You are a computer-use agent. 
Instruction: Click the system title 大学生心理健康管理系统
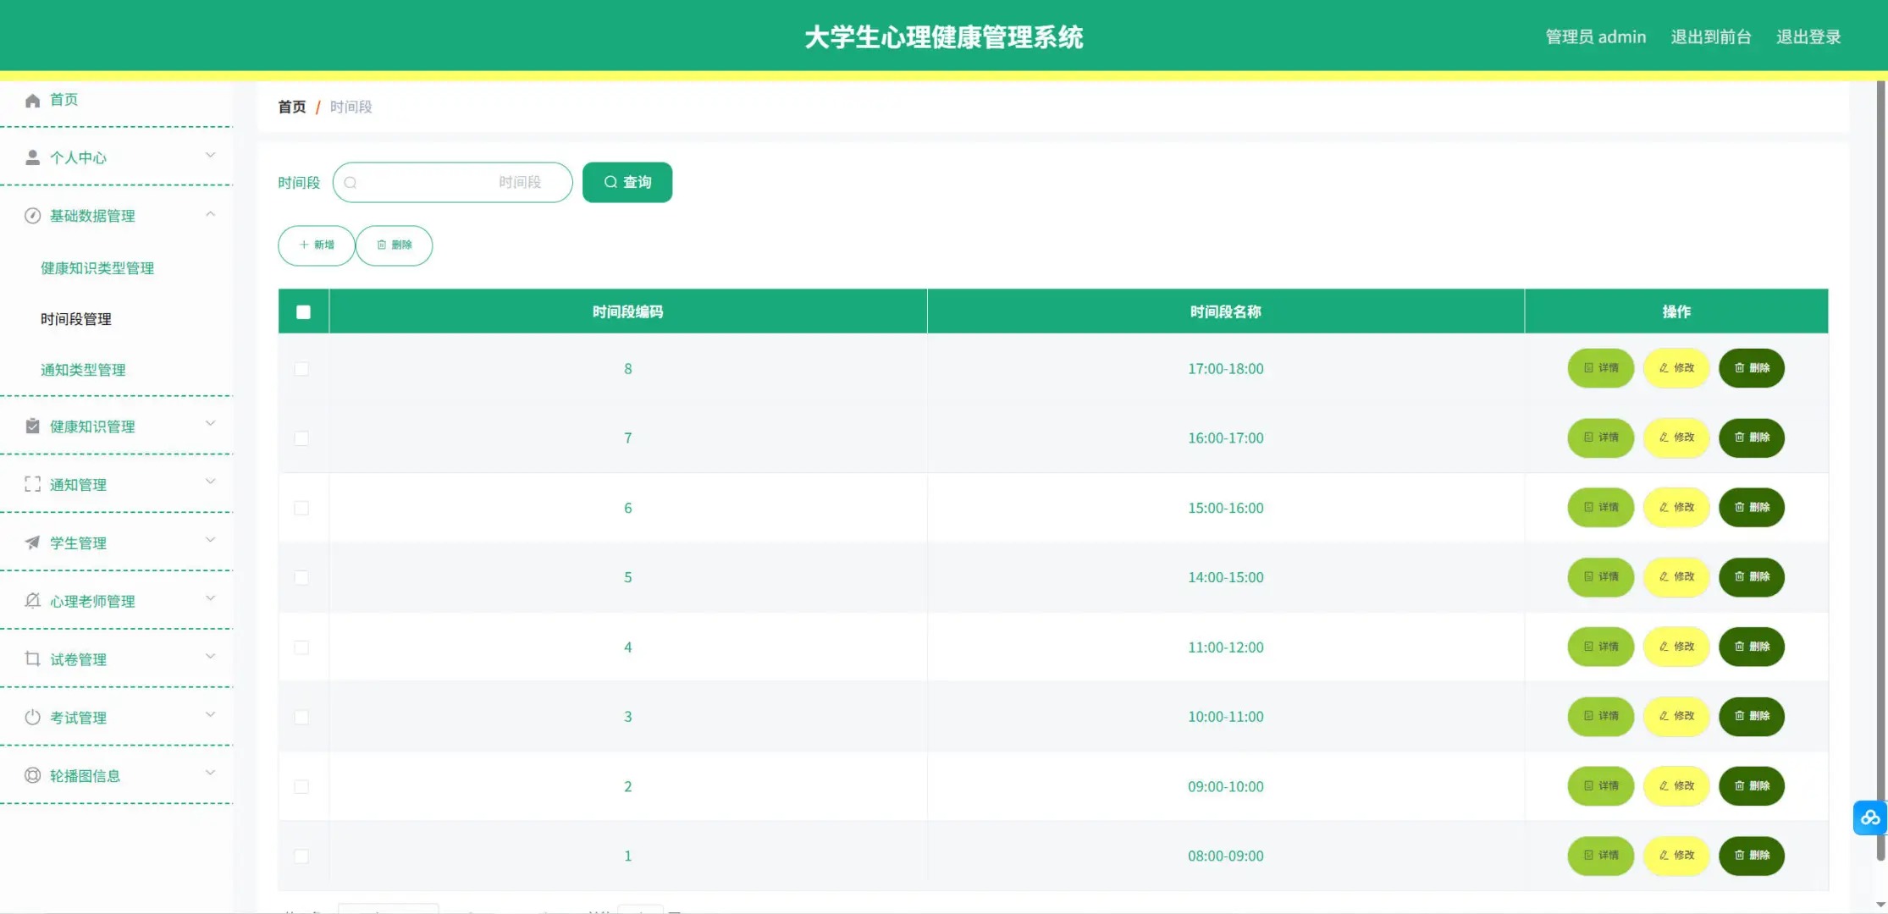pyautogui.click(x=943, y=37)
